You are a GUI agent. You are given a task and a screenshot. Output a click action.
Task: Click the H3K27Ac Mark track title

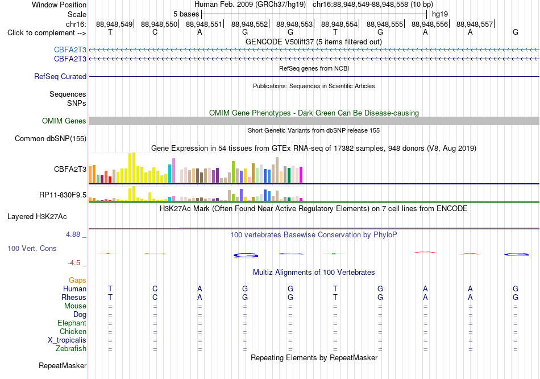[314, 209]
